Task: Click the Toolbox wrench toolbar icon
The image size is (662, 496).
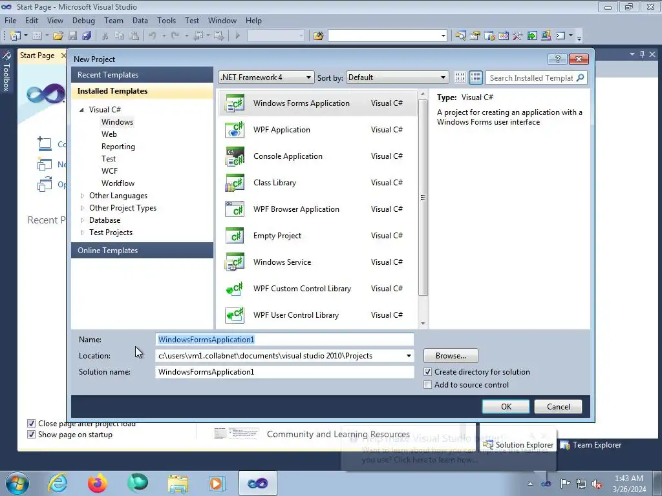Action: pos(518,36)
